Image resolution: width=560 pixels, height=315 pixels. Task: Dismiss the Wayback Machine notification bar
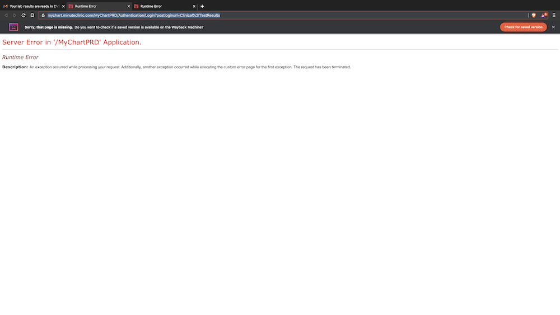553,27
